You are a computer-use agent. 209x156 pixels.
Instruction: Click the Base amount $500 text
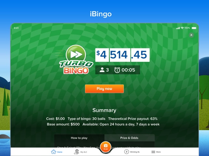coord(63,124)
